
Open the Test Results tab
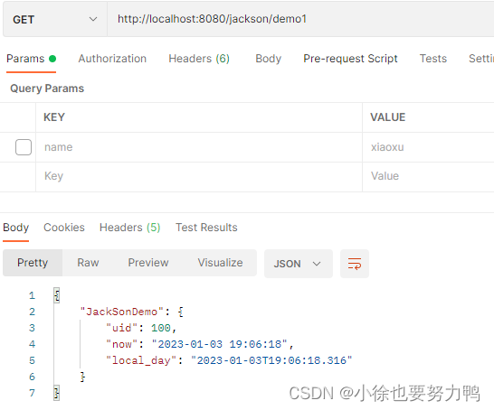click(206, 228)
